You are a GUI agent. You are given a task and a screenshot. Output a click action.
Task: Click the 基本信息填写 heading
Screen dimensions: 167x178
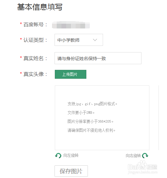point(40,7)
